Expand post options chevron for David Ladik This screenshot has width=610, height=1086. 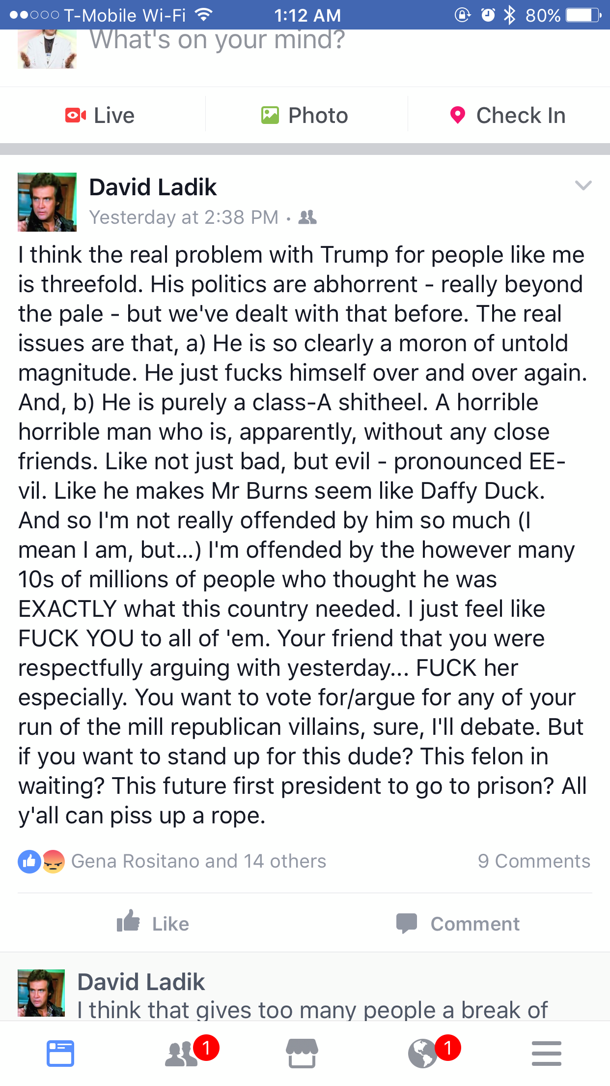(x=583, y=185)
